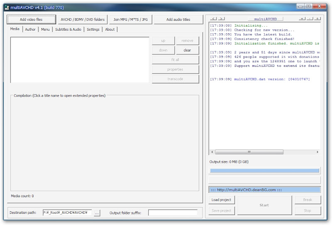Image resolution: width=332 pixels, height=225 pixels.
Task: Click 'Checking for new version...' log line
Action: (x=252, y=30)
